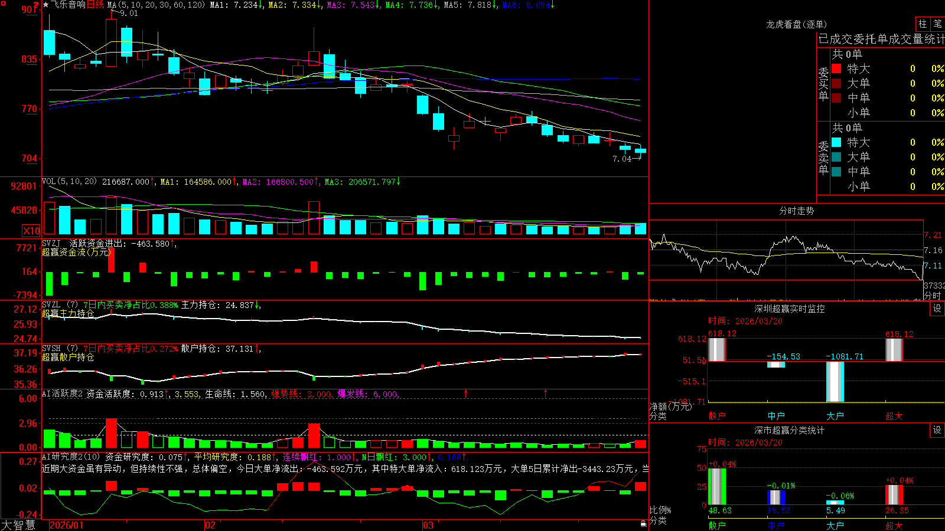This screenshot has width=945, height=531.
Task: Click the 净额(万元) axis label
Action: click(670, 407)
